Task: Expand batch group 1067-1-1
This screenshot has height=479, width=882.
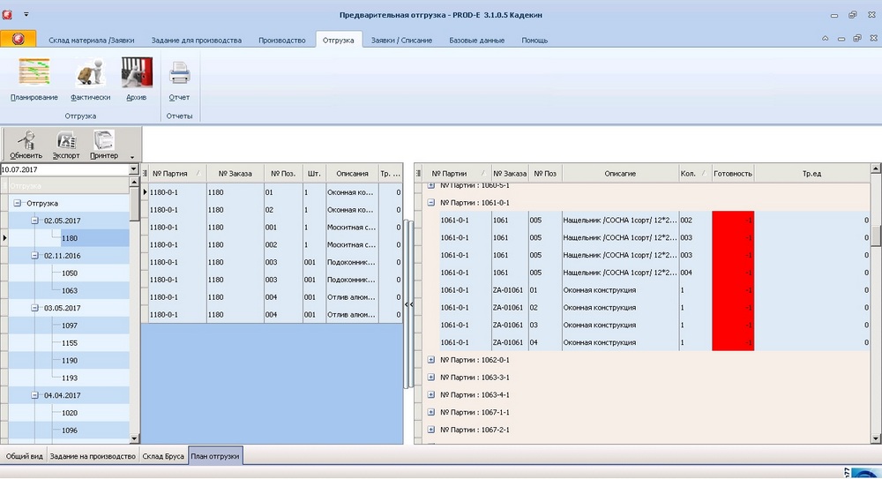Action: pos(431,412)
